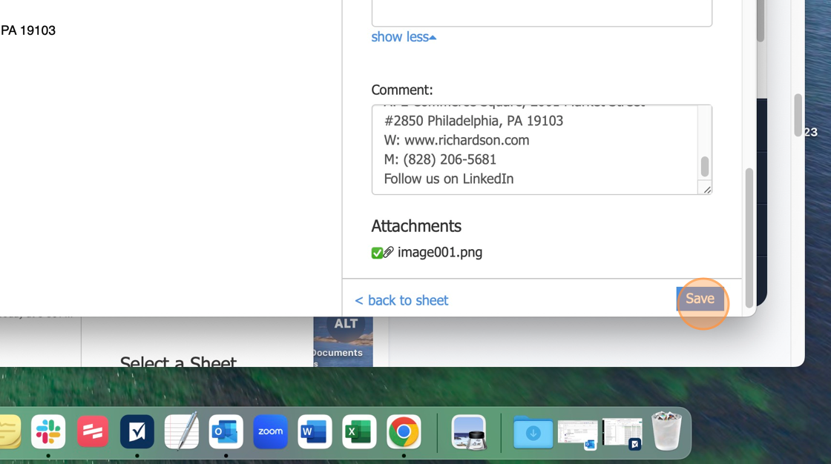
Task: Open the red striped app in the Dock
Action: coord(93,431)
